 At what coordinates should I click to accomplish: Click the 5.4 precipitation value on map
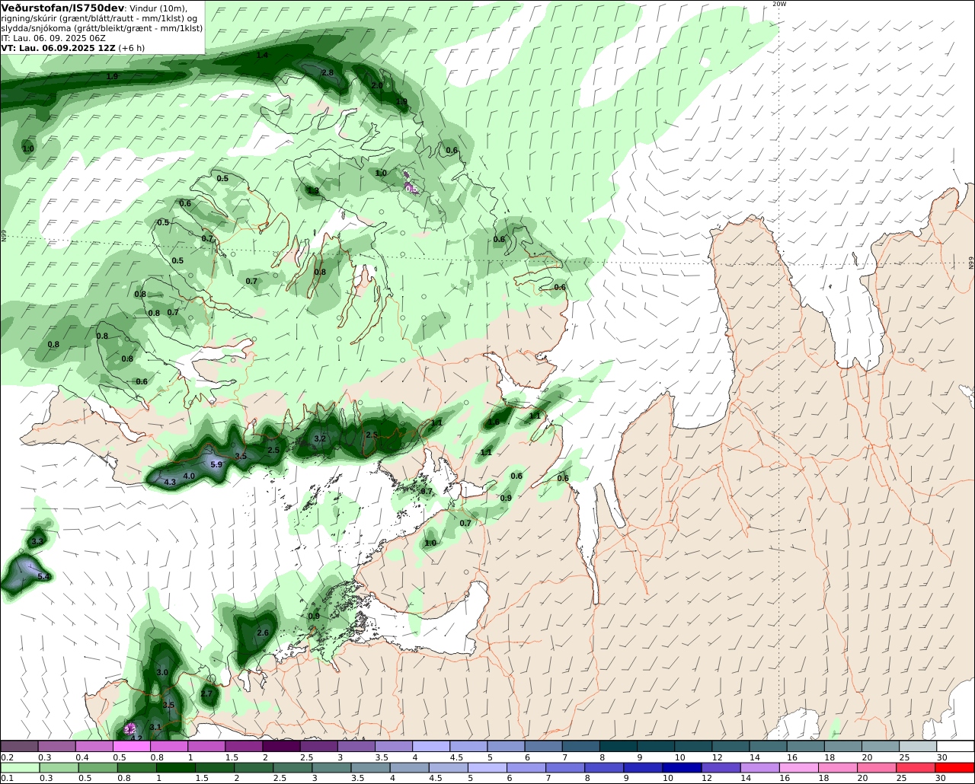click(x=43, y=577)
